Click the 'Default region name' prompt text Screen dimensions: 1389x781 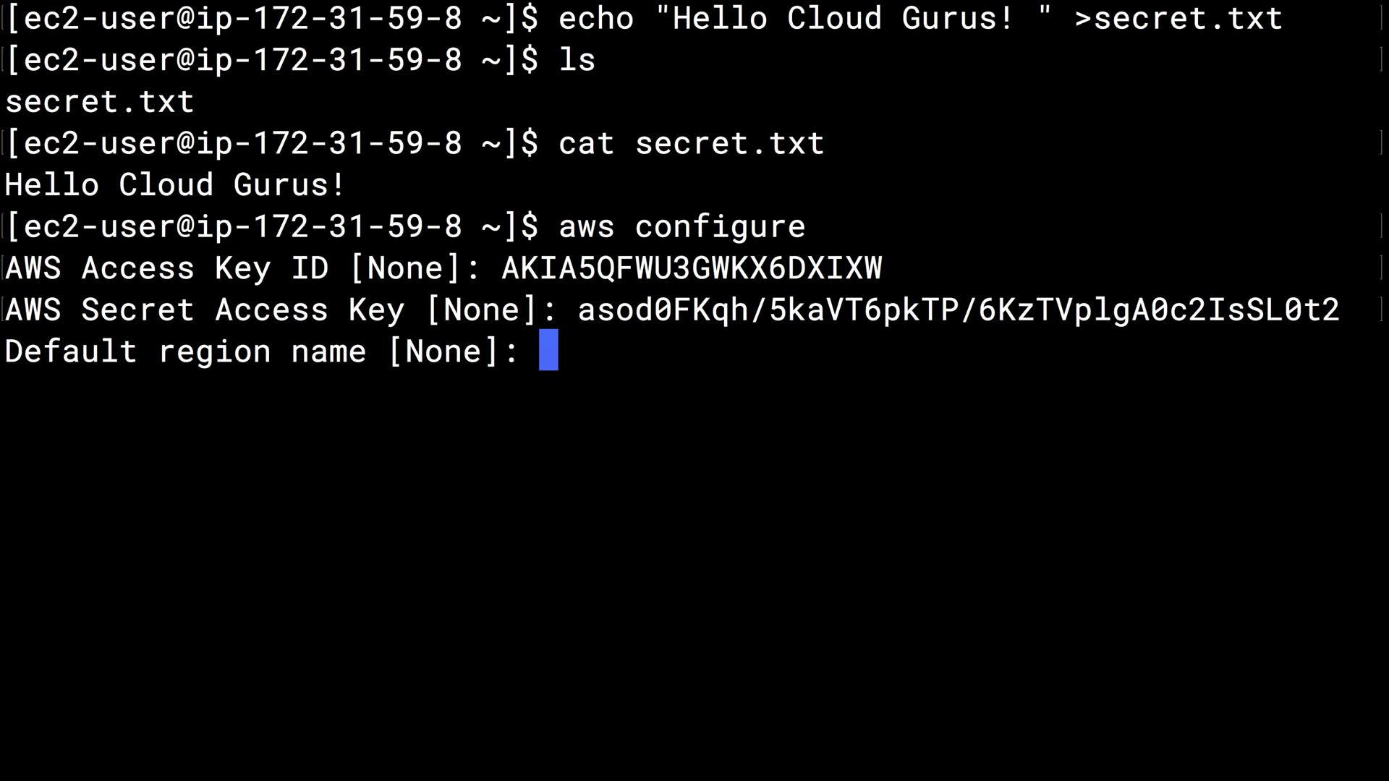[x=185, y=352]
